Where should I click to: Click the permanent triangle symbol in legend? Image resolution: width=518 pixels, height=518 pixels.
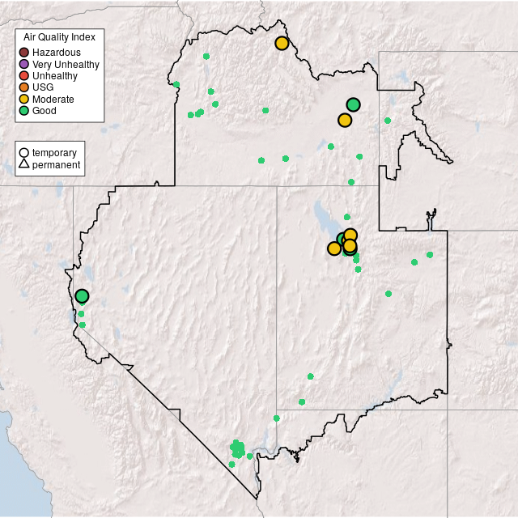(x=24, y=165)
